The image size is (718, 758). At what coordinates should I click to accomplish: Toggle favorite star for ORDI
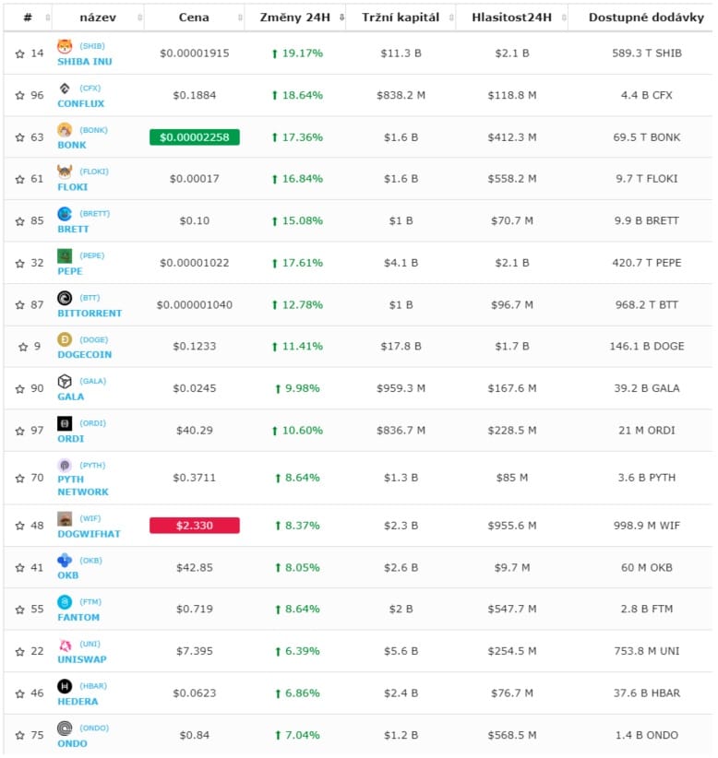(x=19, y=432)
